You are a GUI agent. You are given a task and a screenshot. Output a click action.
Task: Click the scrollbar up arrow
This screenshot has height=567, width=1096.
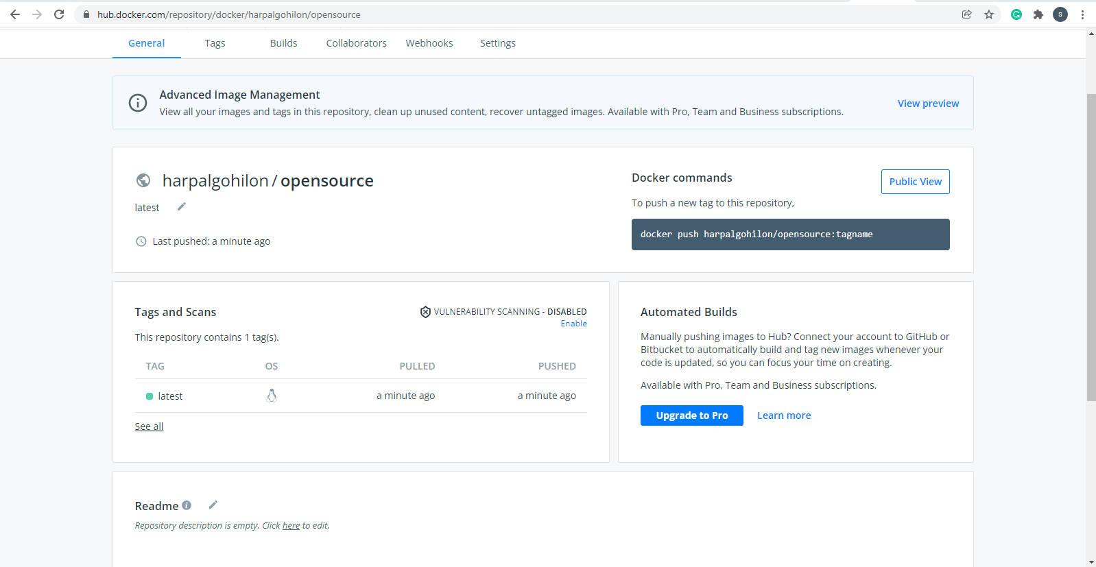click(1091, 33)
